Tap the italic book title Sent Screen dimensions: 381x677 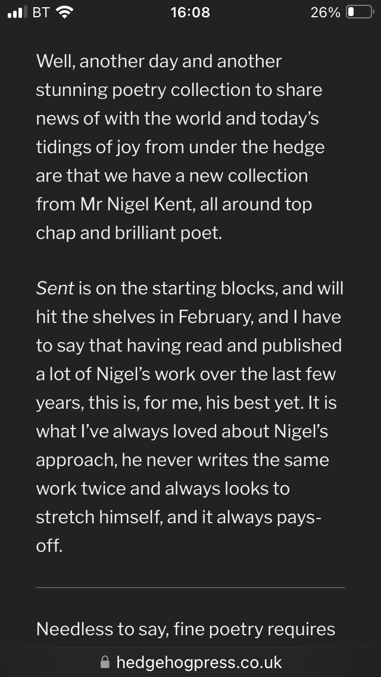point(55,288)
